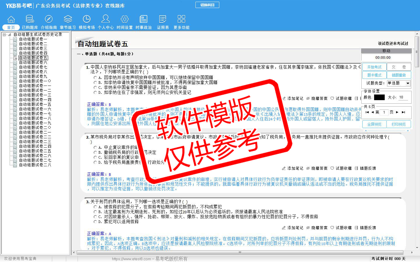Screen dimensions: 420x262
Task: Click 添加笔记 under question 3
Action: [293, 228]
